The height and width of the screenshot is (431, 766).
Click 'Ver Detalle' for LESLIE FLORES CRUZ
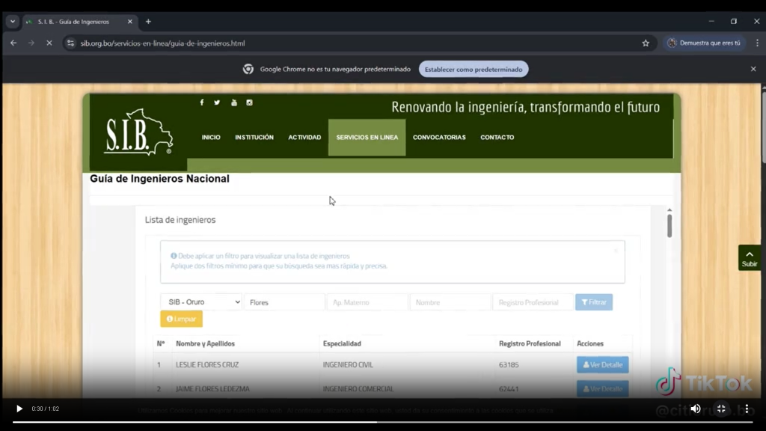[603, 364]
